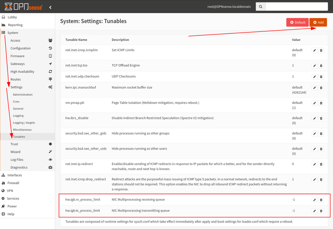Expand the Power menu

click(28, 206)
